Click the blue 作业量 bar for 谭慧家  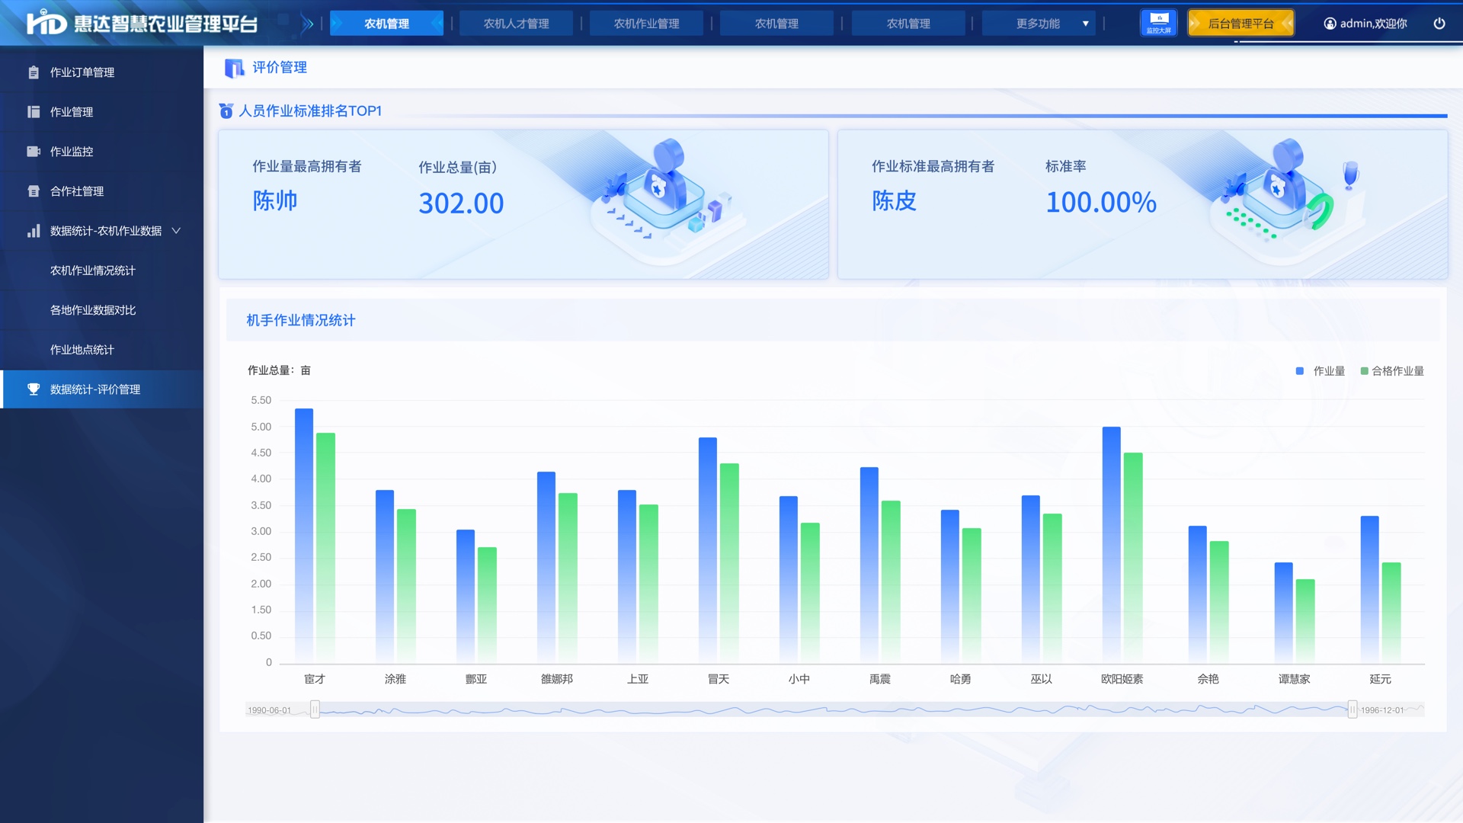[x=1284, y=612]
